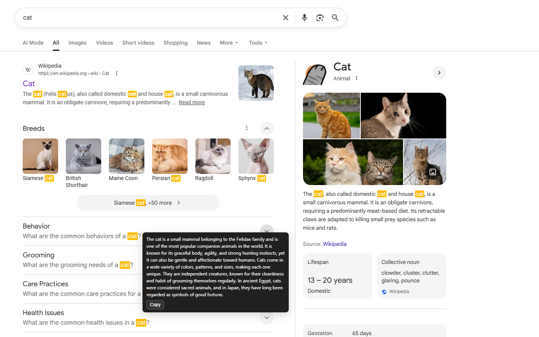Collapse the Breeds section chevron

click(x=266, y=128)
